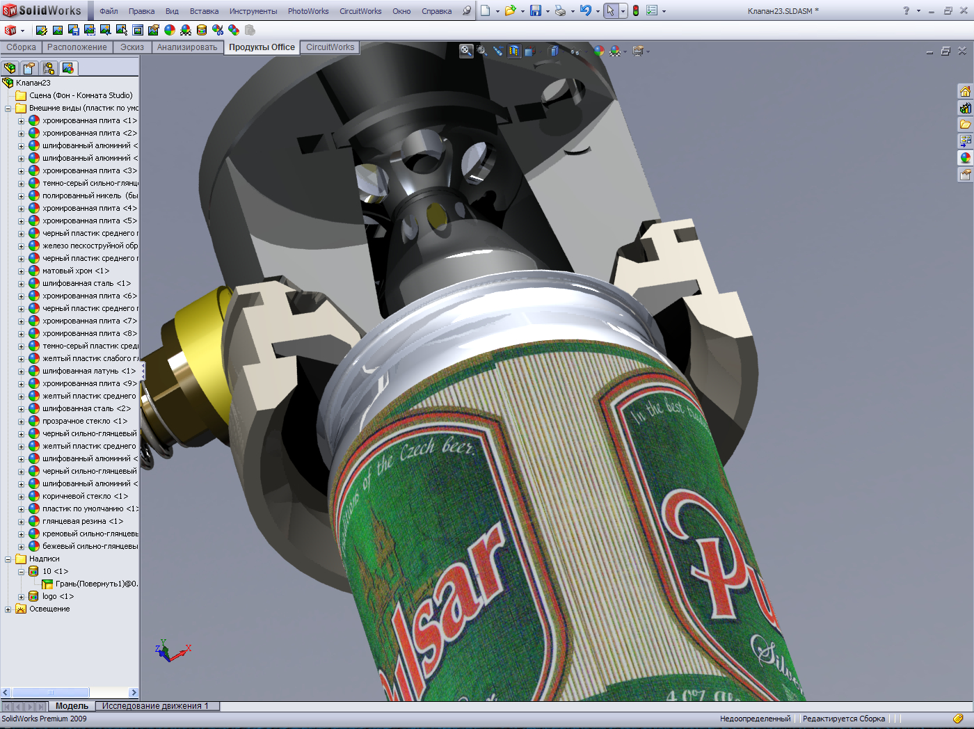Open Design Library task pane
Viewport: 974px width, 729px height.
pyautogui.click(x=965, y=108)
